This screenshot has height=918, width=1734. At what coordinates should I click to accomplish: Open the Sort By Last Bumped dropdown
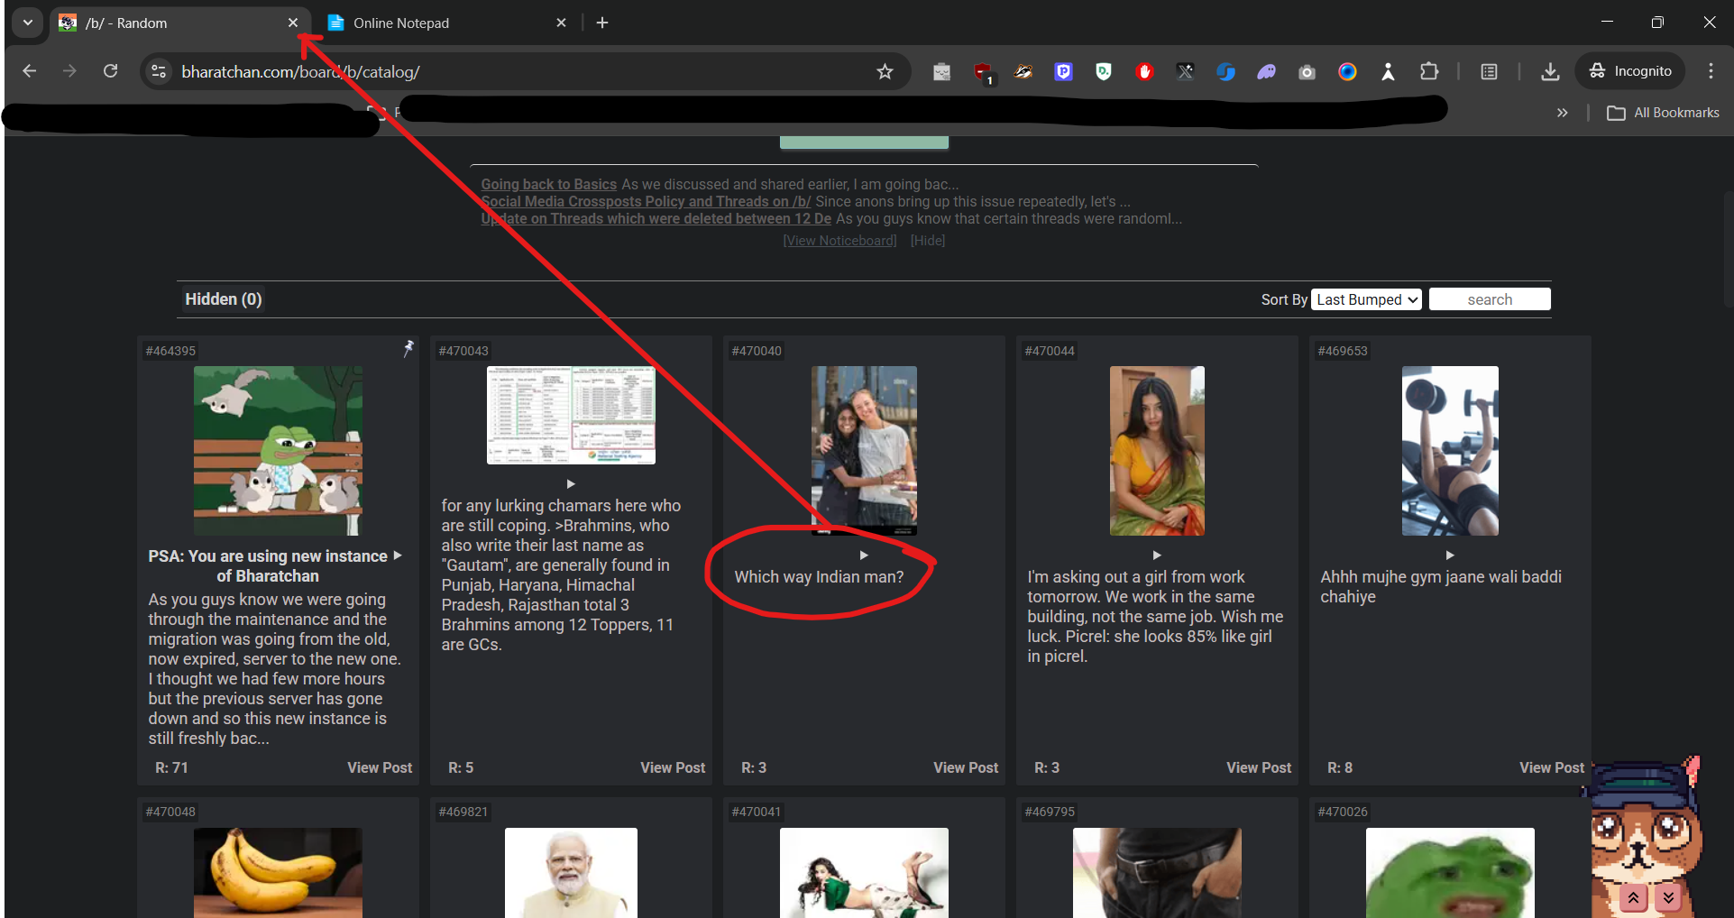point(1366,299)
